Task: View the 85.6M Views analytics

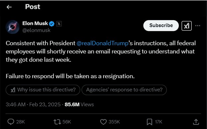Action: click(x=79, y=105)
